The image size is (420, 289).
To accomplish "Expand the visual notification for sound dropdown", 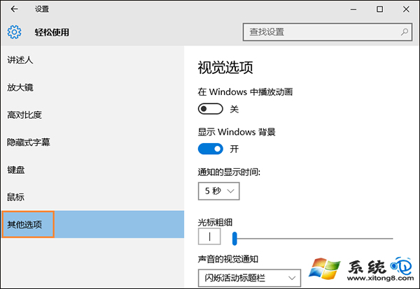I will (249, 278).
